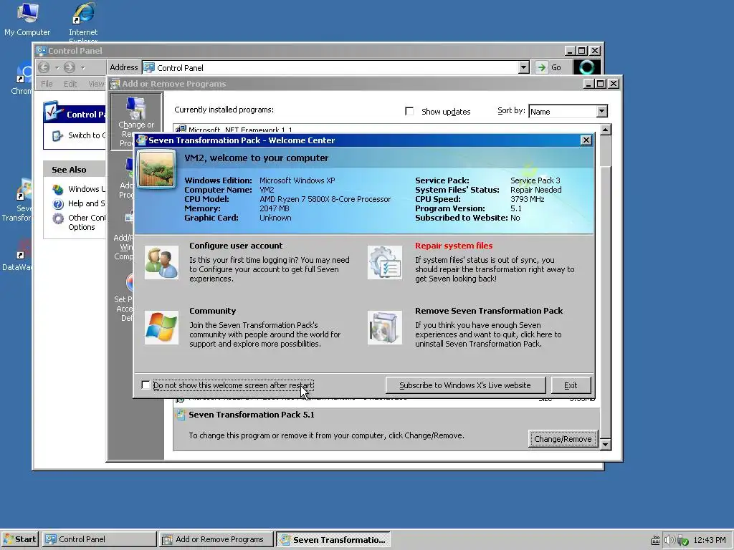Image resolution: width=734 pixels, height=550 pixels.
Task: Click Seven Transformation Pack 5.1 entry name
Action: [252, 415]
